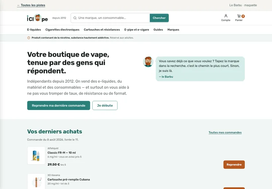272x189 pixels.
Task: Click the depuis 2012 text near logo
Action: [59, 18]
